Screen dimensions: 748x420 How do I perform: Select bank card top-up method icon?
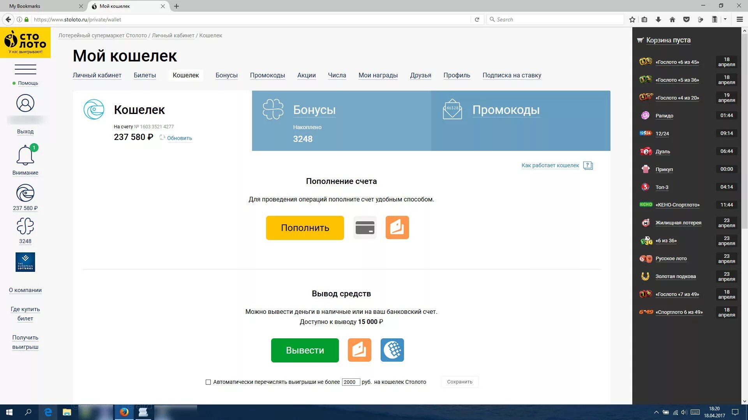(365, 227)
